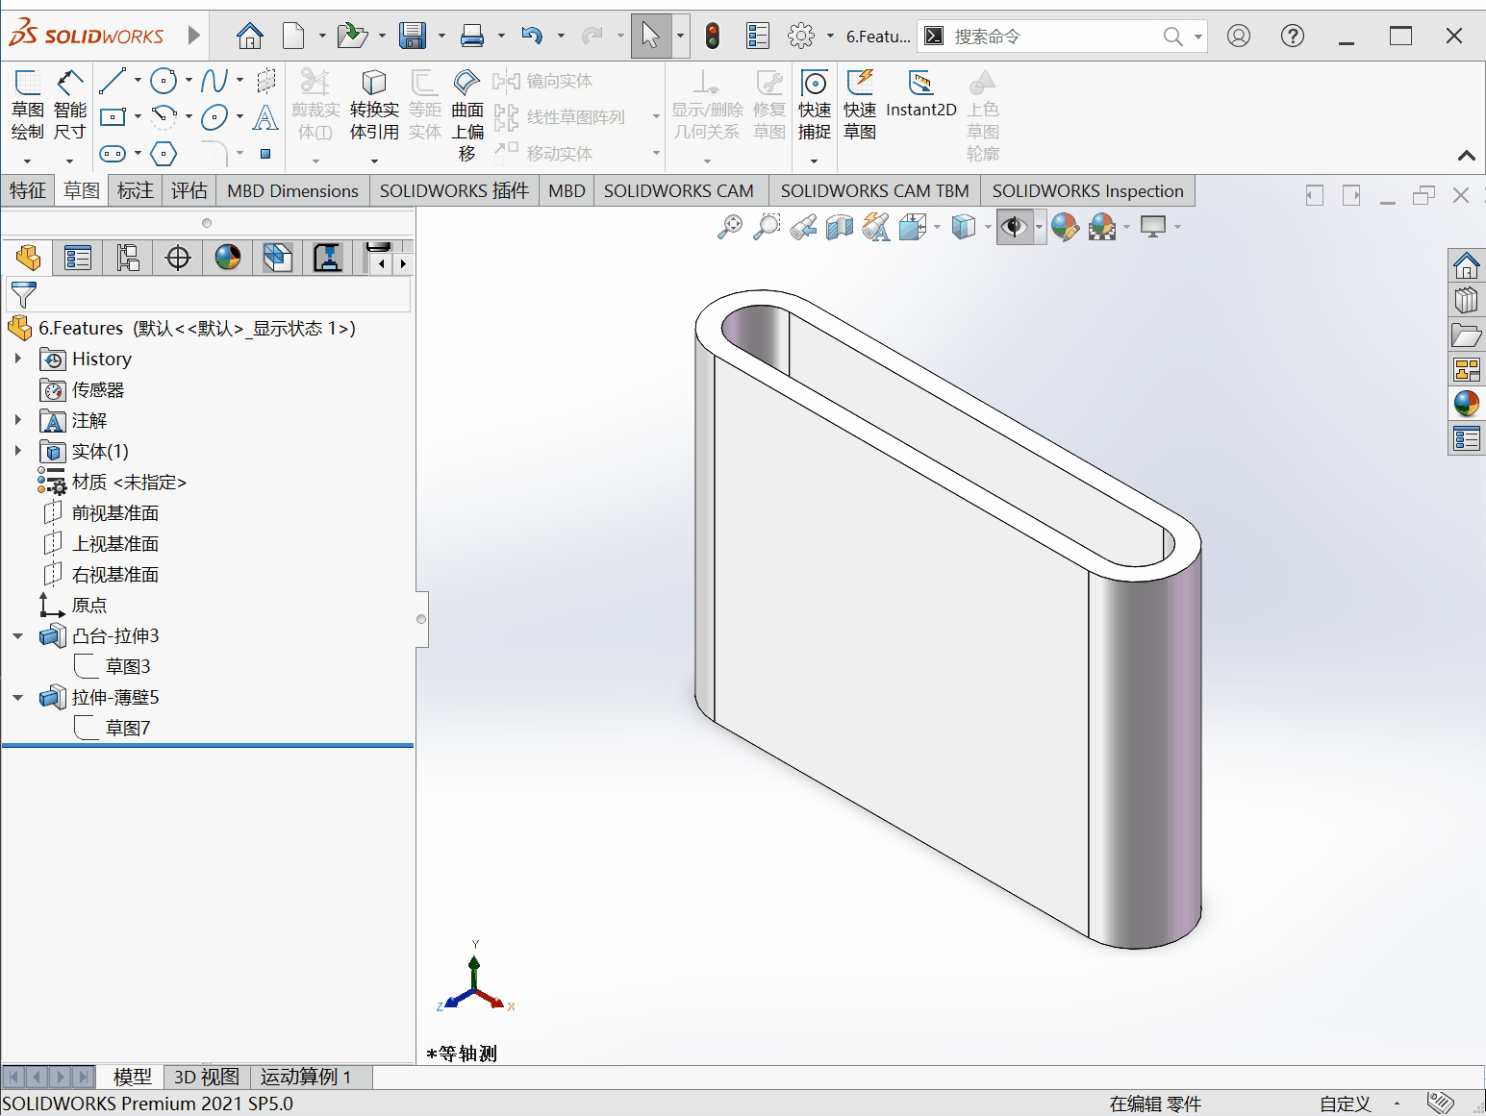
Task: Select the Line sketch tool
Action: (x=113, y=81)
